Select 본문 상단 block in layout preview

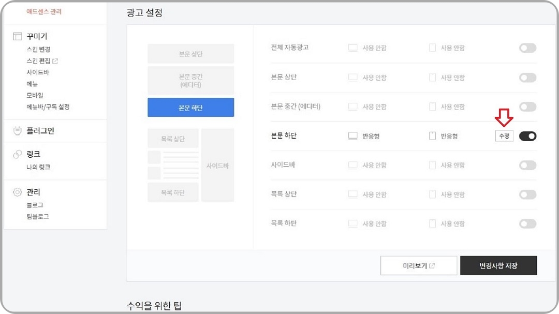[190, 54]
